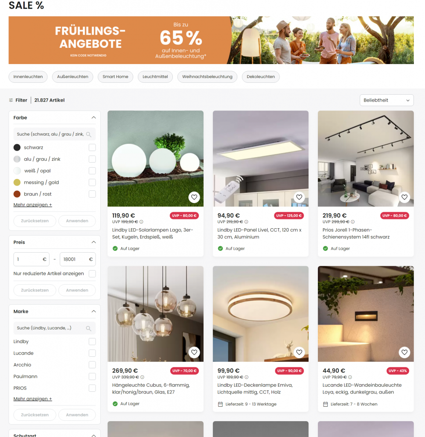Open the Beliebtheit sort dropdown
Viewport: 425px width, 437px height.
(x=387, y=100)
